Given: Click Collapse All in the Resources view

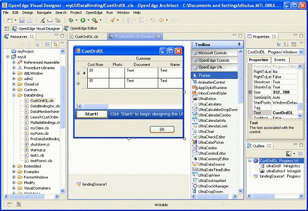Looking at the screenshot, I should 47,45.
